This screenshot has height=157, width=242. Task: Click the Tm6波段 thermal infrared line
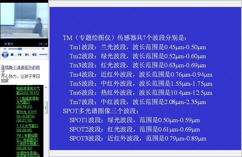[x=141, y=93]
